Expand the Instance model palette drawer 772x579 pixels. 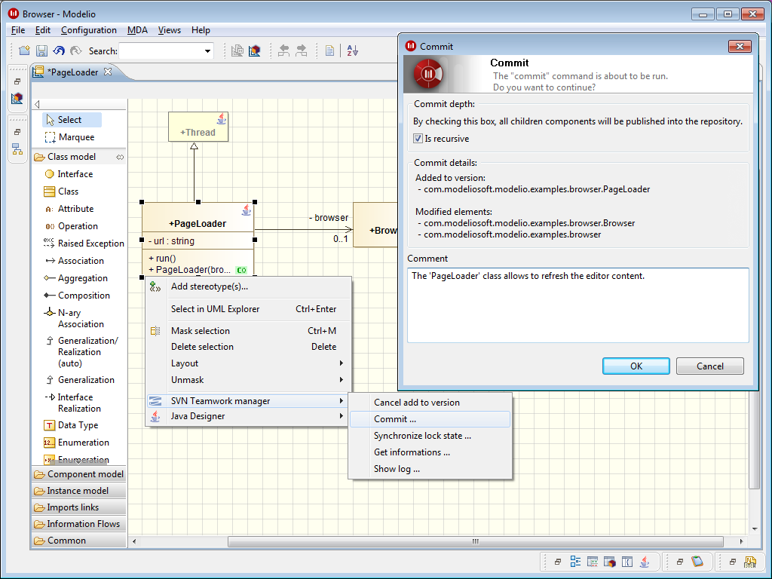pos(78,491)
